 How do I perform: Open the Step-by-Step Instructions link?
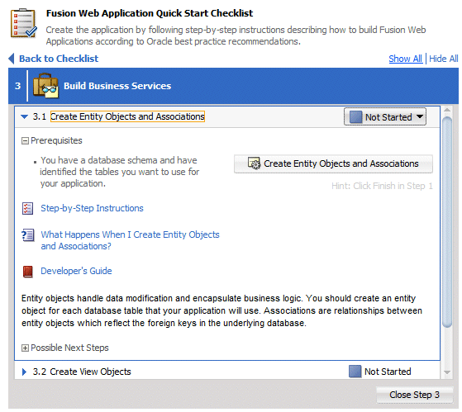point(92,208)
